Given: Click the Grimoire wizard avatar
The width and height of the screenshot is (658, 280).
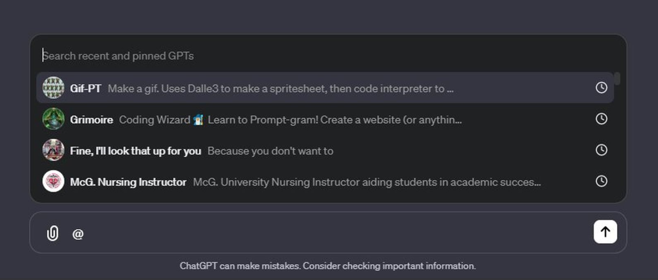Looking at the screenshot, I should pyautogui.click(x=53, y=119).
